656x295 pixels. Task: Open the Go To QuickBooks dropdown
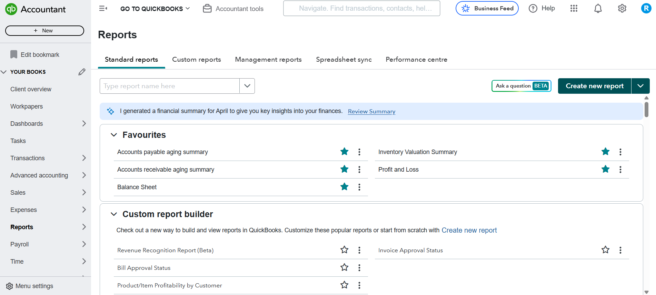pyautogui.click(x=155, y=9)
